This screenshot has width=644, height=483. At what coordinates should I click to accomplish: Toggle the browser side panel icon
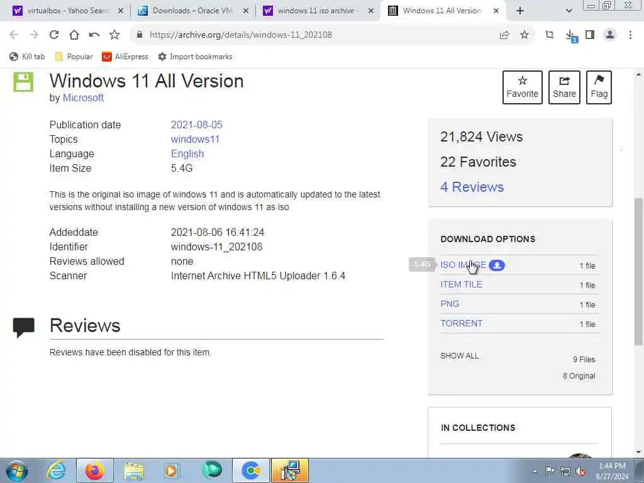point(590,35)
